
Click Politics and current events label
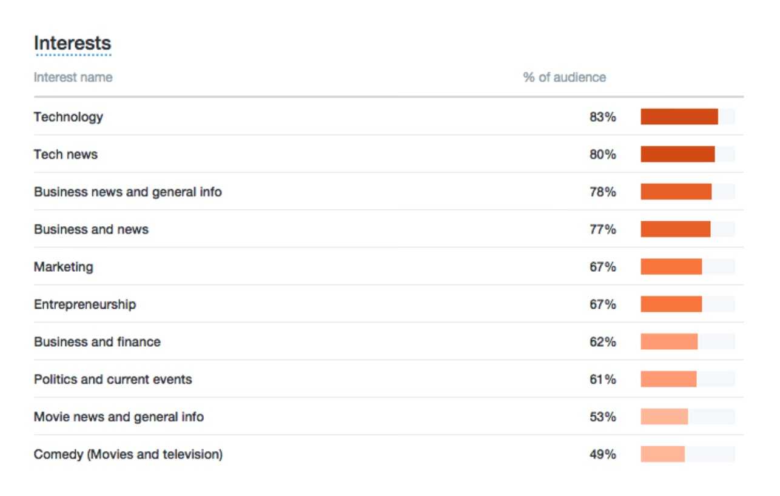[x=113, y=380]
